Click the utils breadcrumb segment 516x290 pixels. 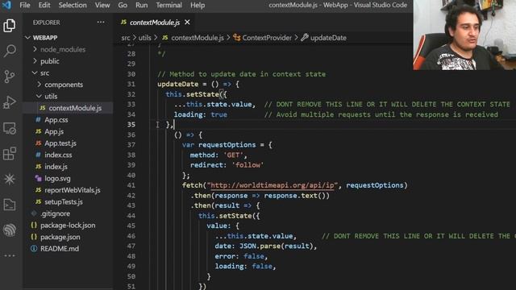click(x=144, y=38)
